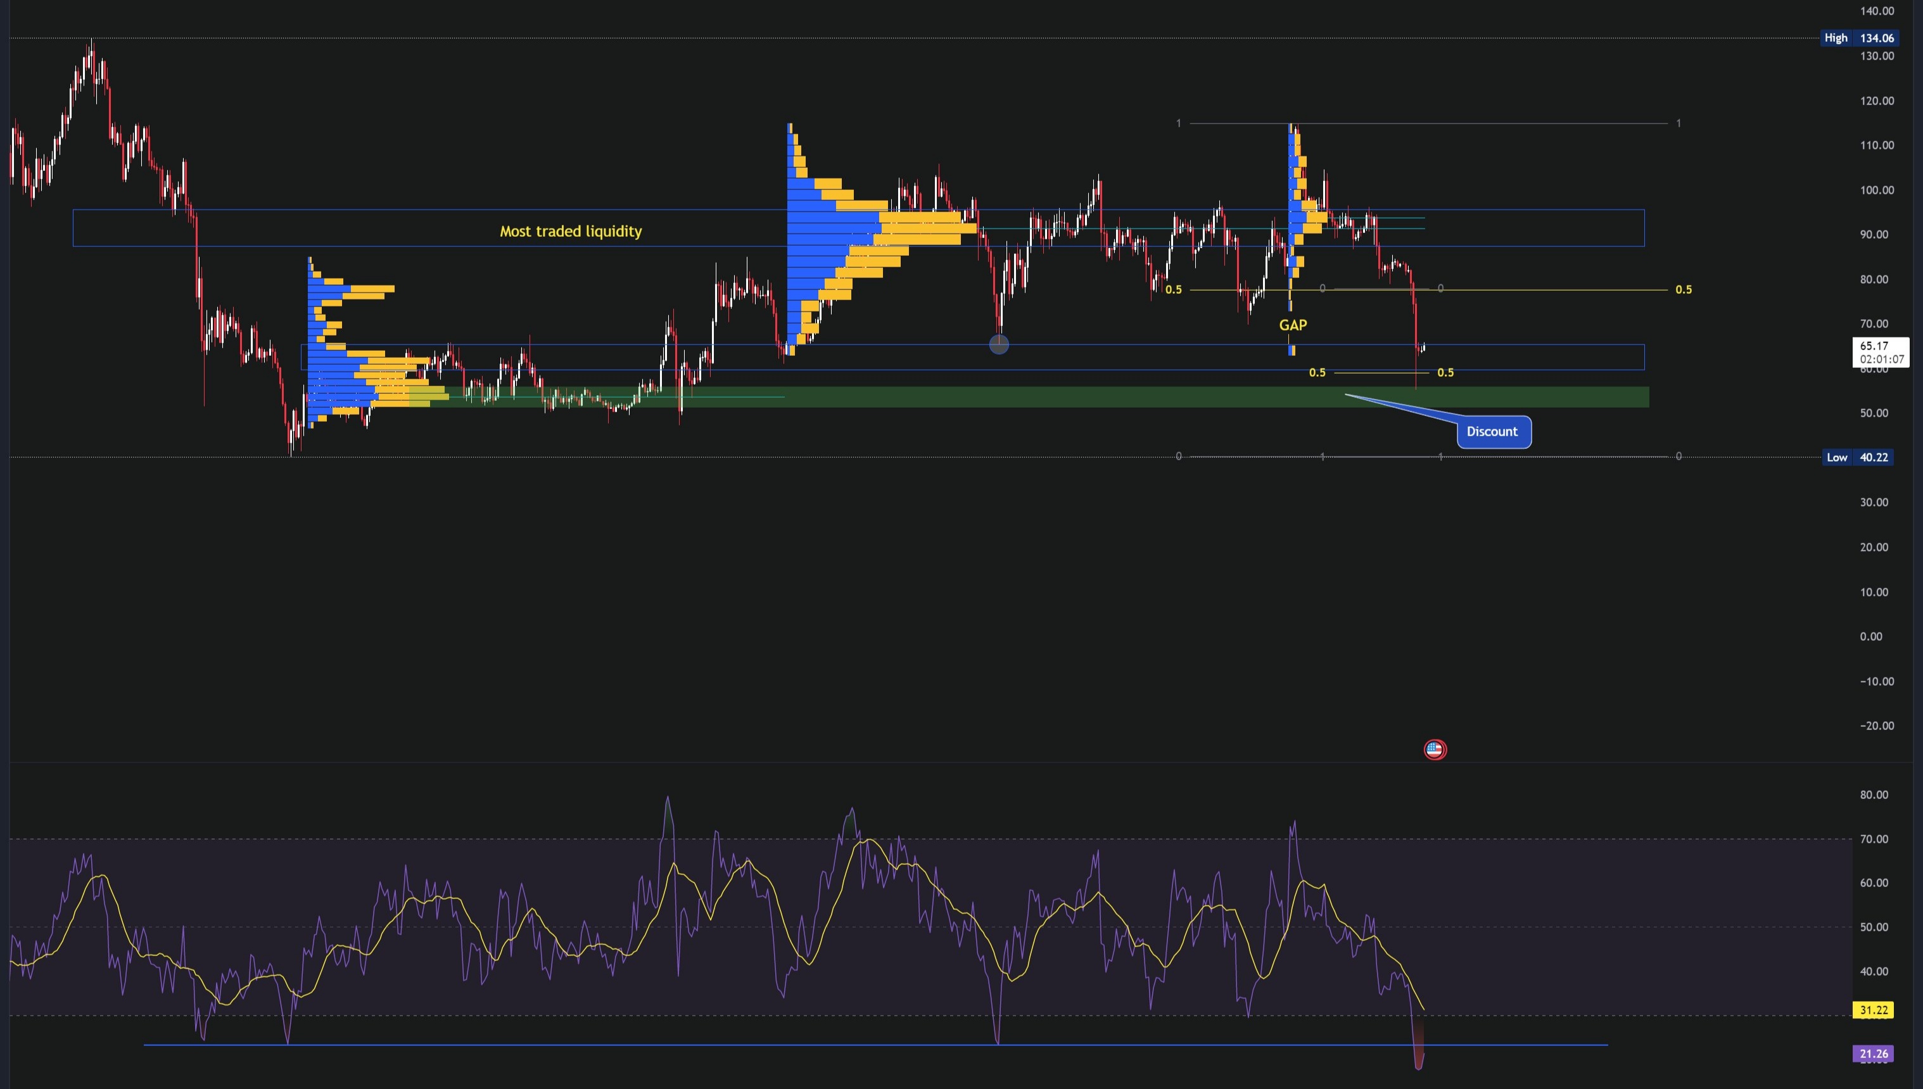This screenshot has width=1923, height=1089.
Task: Click the far-right yellow 0.5 fib label
Action: (x=1683, y=289)
